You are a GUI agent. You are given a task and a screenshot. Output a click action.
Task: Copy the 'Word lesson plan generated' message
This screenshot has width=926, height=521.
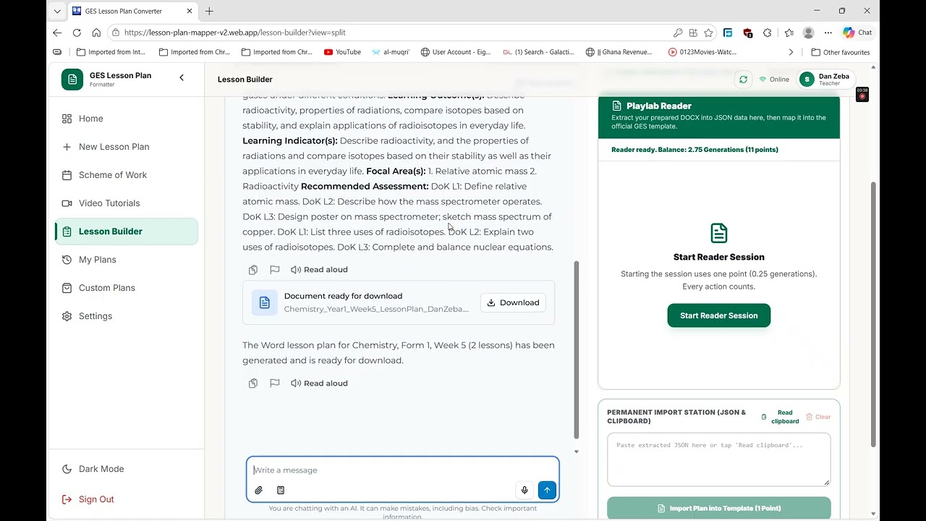coord(253,384)
